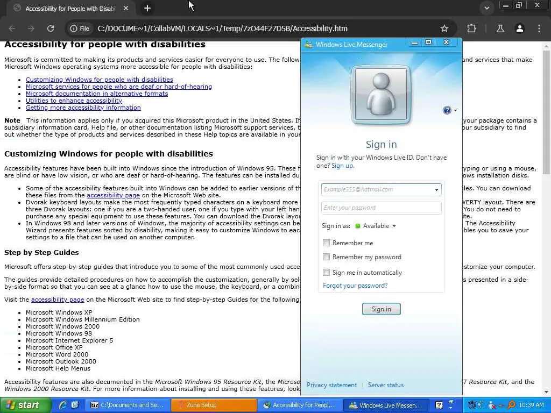Click the Internet Explorer quick launch icon
Viewport: 551px width, 413px height.
click(x=63, y=405)
